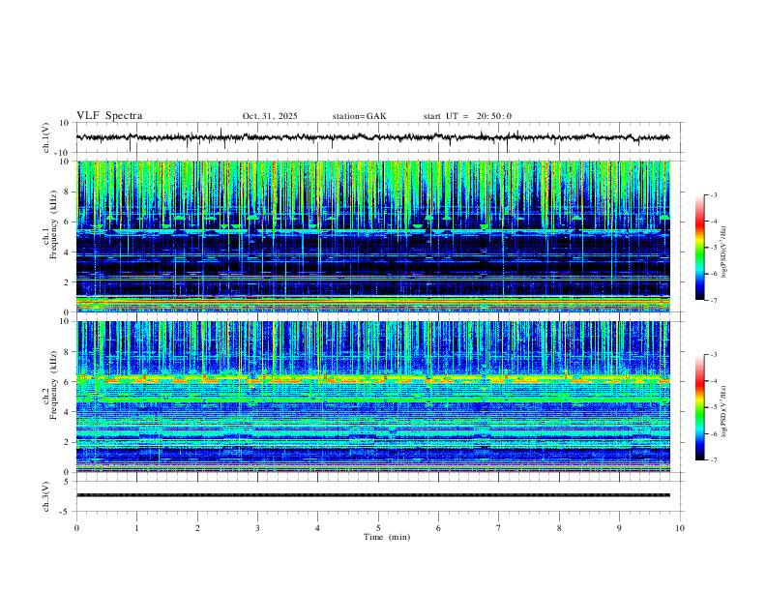The image size is (766, 592).
Task: Click the ch.1 spectrogram color bar
Action: (x=700, y=248)
